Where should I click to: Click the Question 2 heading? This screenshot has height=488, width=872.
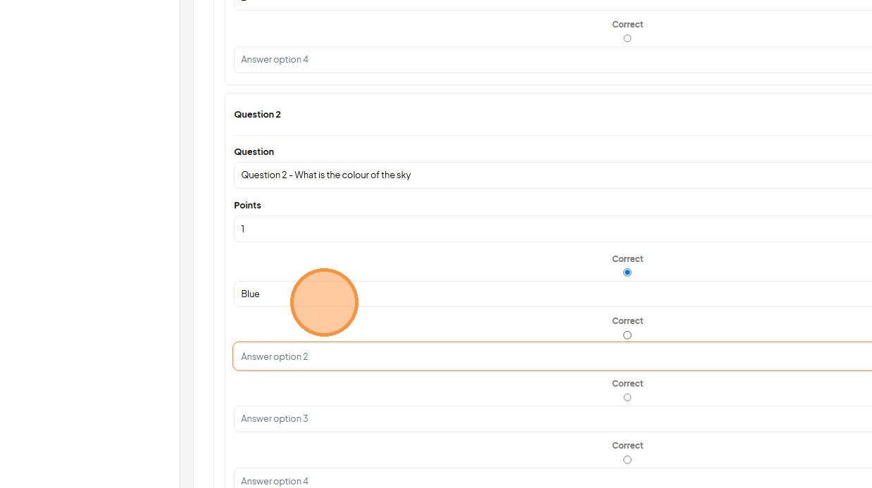(257, 114)
